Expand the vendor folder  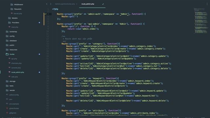(12, 90)
